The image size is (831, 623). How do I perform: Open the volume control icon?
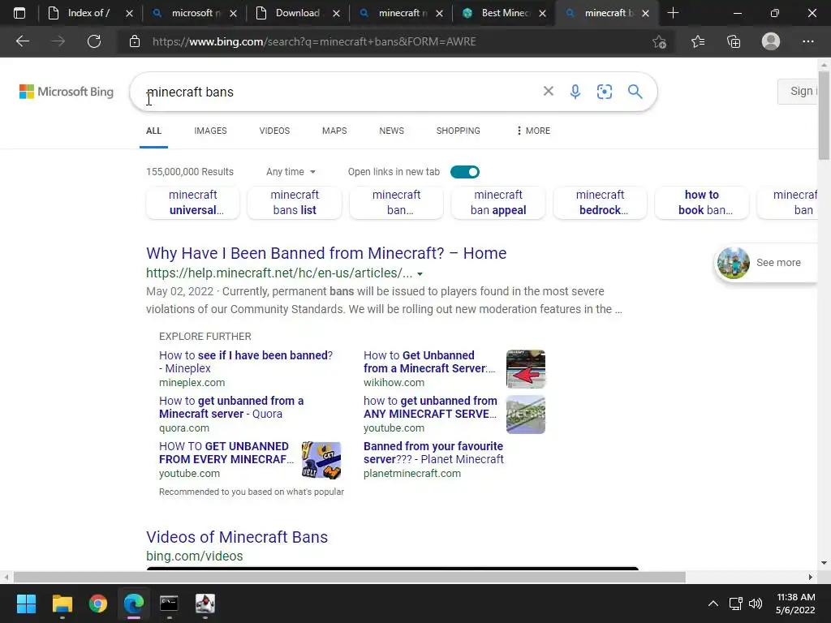(x=756, y=604)
